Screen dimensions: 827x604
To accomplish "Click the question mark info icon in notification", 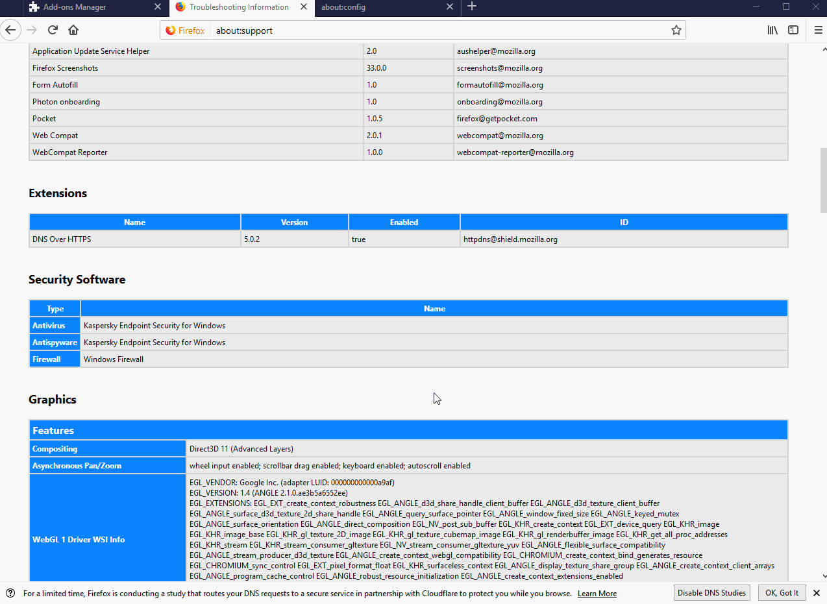I will [10, 593].
